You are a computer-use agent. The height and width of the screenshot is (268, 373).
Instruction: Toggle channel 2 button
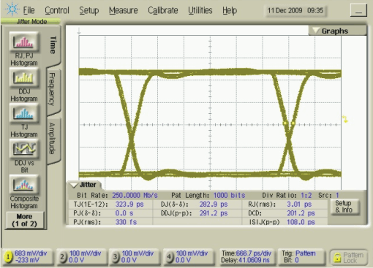coord(62,257)
